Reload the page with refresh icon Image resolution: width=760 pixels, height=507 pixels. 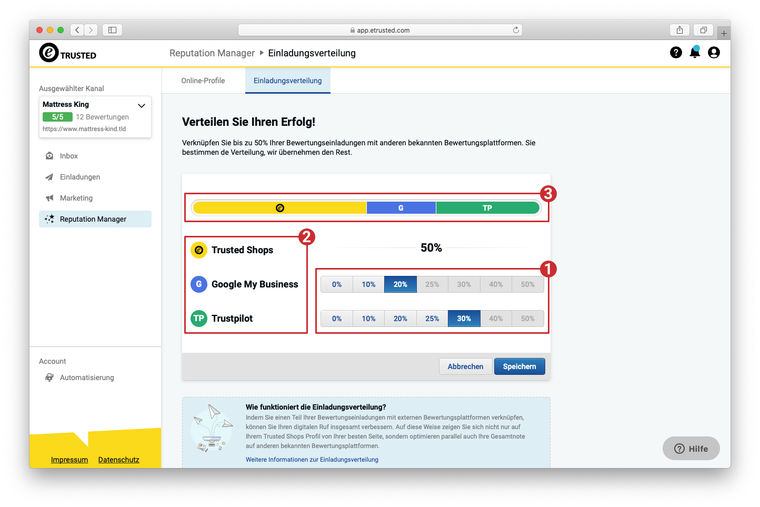coord(516,30)
